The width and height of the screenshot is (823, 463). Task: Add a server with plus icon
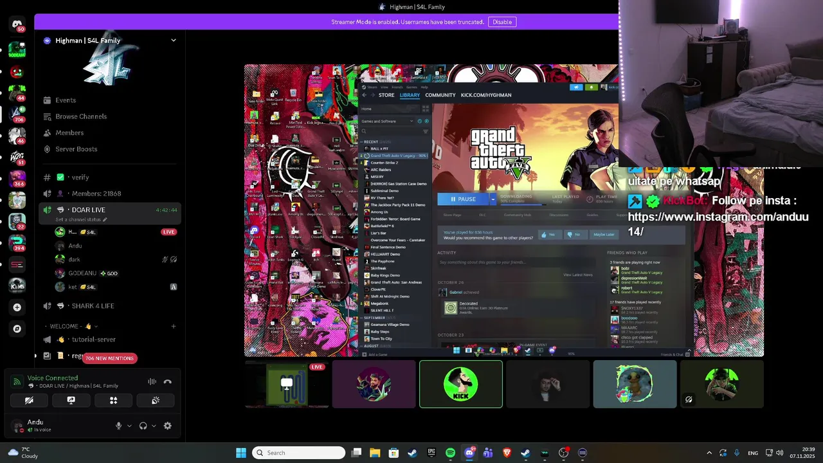[x=17, y=307]
